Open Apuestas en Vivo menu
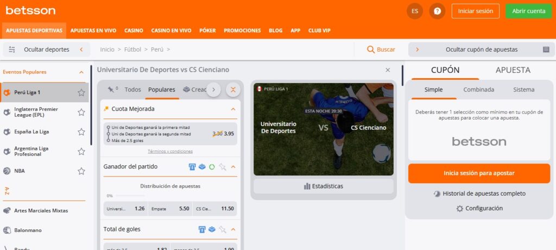 [x=93, y=30]
